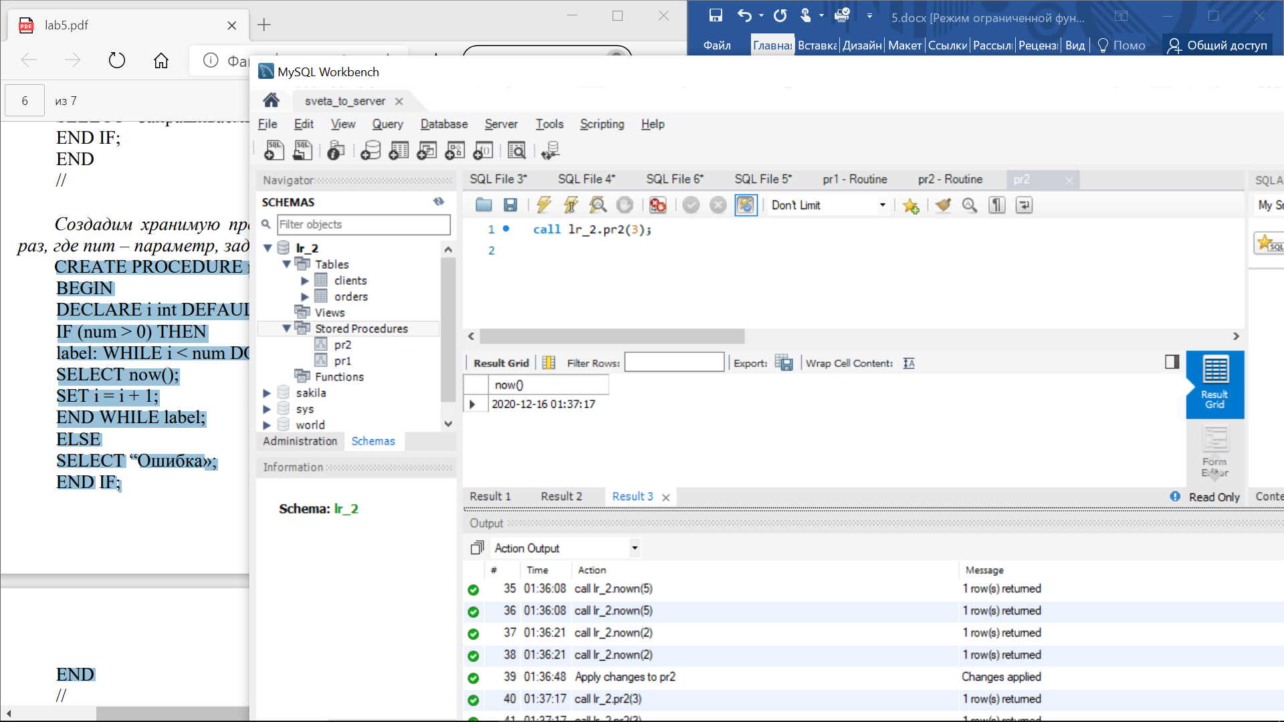1284x722 pixels.
Task: Open script file folder icon in editor
Action: 484,205
